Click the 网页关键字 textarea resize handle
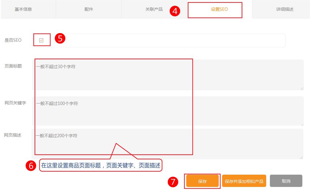This screenshot has width=310, height=190. (x=302, y=124)
